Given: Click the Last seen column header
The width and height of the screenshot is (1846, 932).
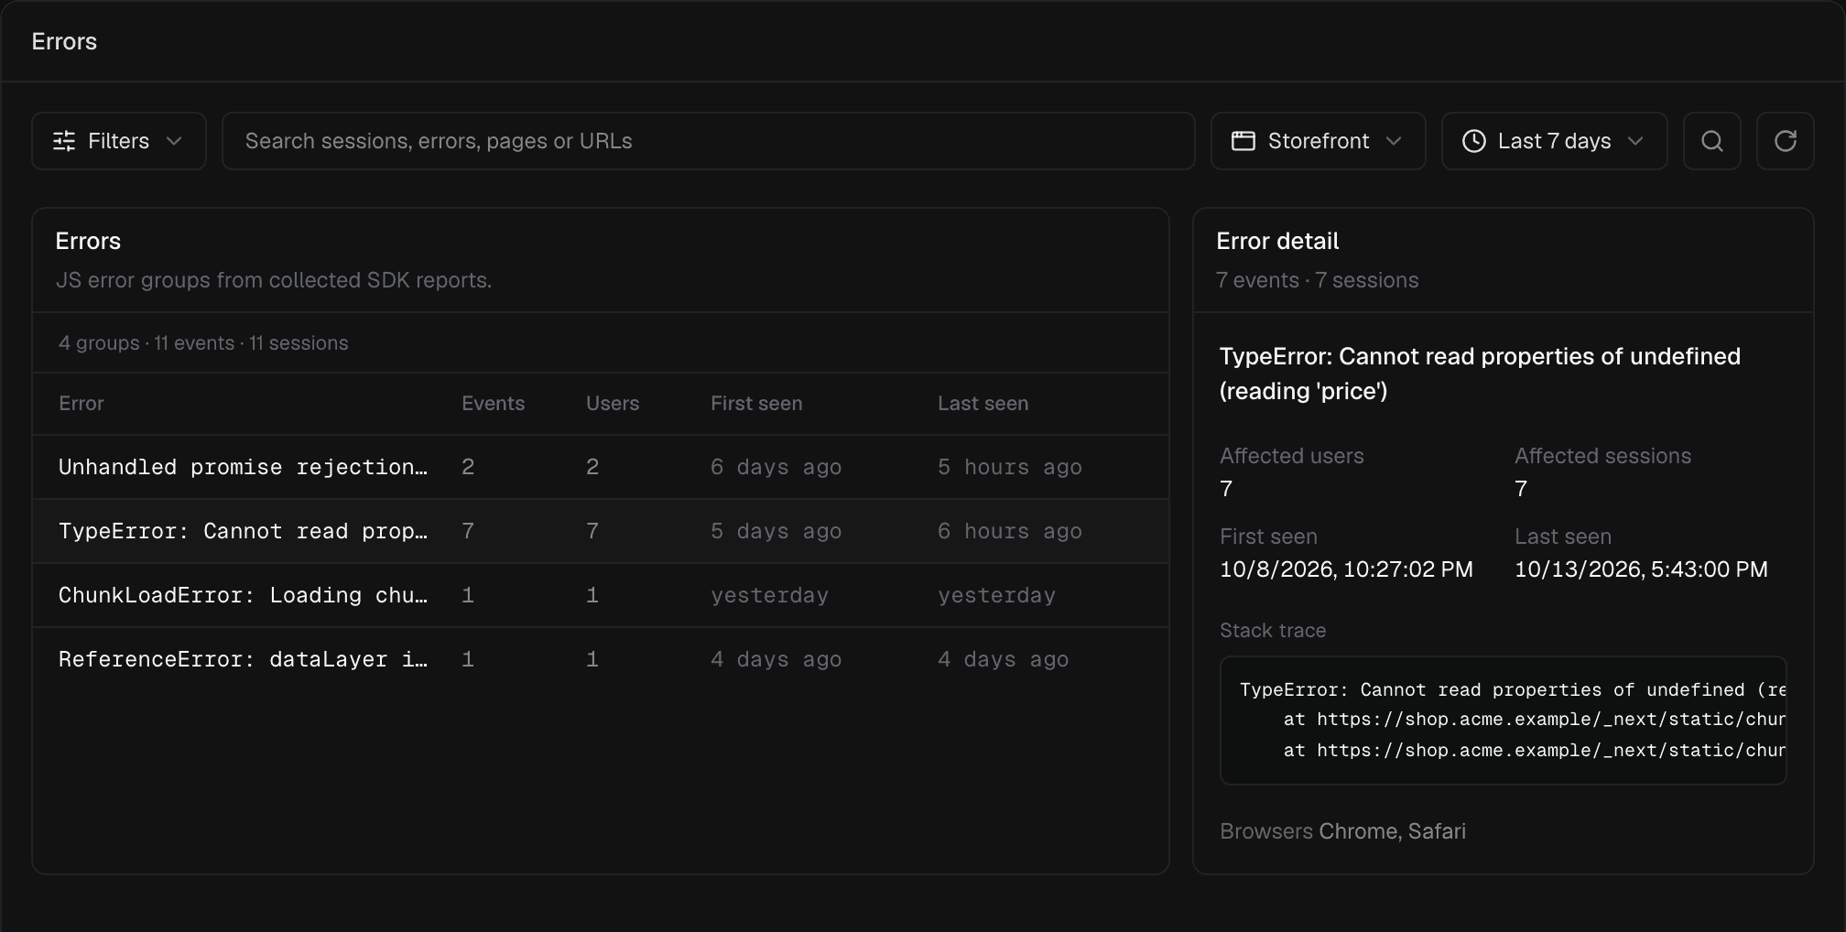Looking at the screenshot, I should point(983,404).
